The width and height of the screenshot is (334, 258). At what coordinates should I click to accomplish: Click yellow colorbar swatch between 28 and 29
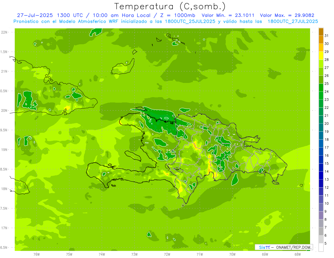tap(321, 56)
